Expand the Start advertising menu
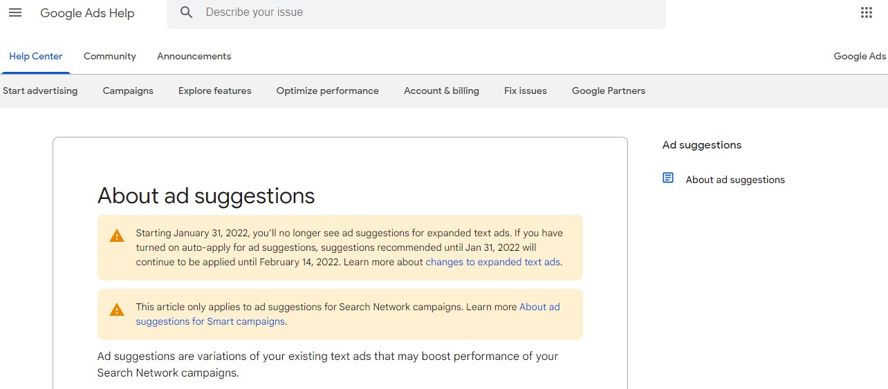The image size is (888, 389). point(40,91)
